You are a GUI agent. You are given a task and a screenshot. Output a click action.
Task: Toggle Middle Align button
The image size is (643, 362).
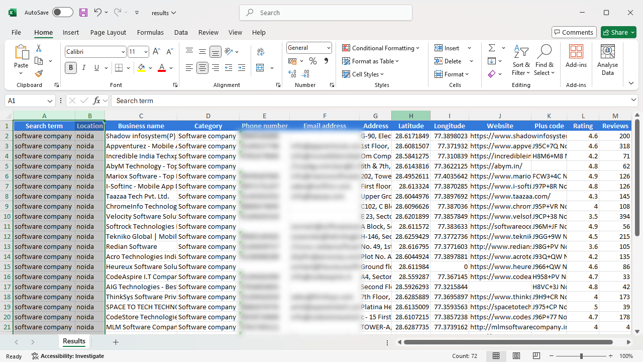point(202,51)
